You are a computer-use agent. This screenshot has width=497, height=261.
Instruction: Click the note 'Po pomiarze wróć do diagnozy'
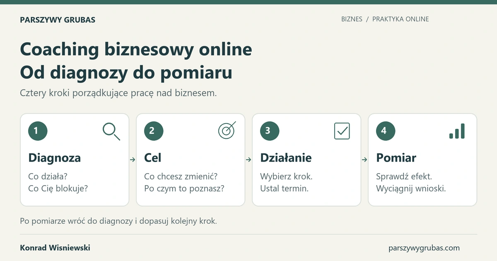coord(77,221)
